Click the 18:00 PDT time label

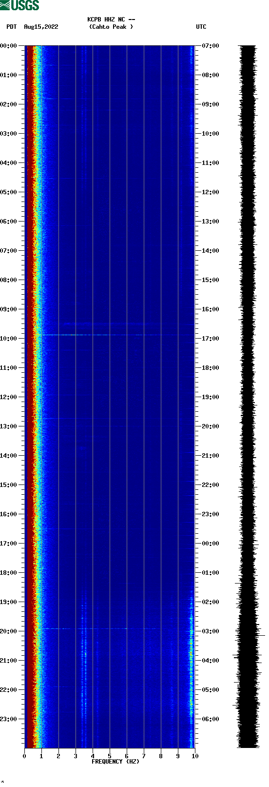point(9,573)
